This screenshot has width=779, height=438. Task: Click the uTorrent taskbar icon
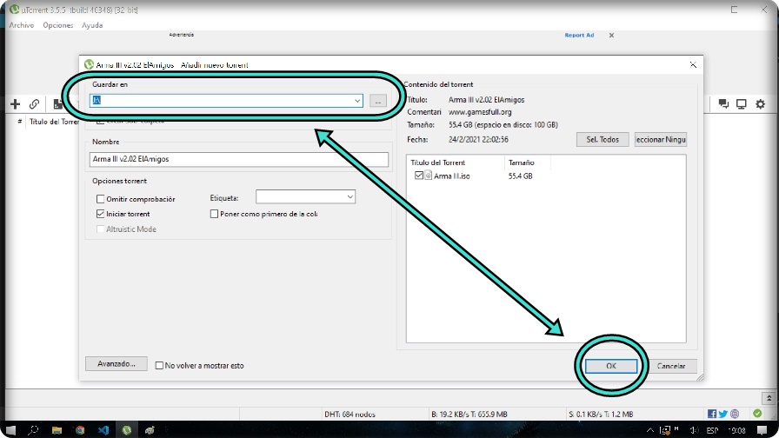click(x=127, y=430)
